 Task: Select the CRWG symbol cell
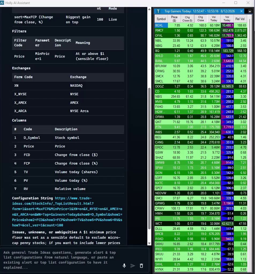[x=161, y=71]
